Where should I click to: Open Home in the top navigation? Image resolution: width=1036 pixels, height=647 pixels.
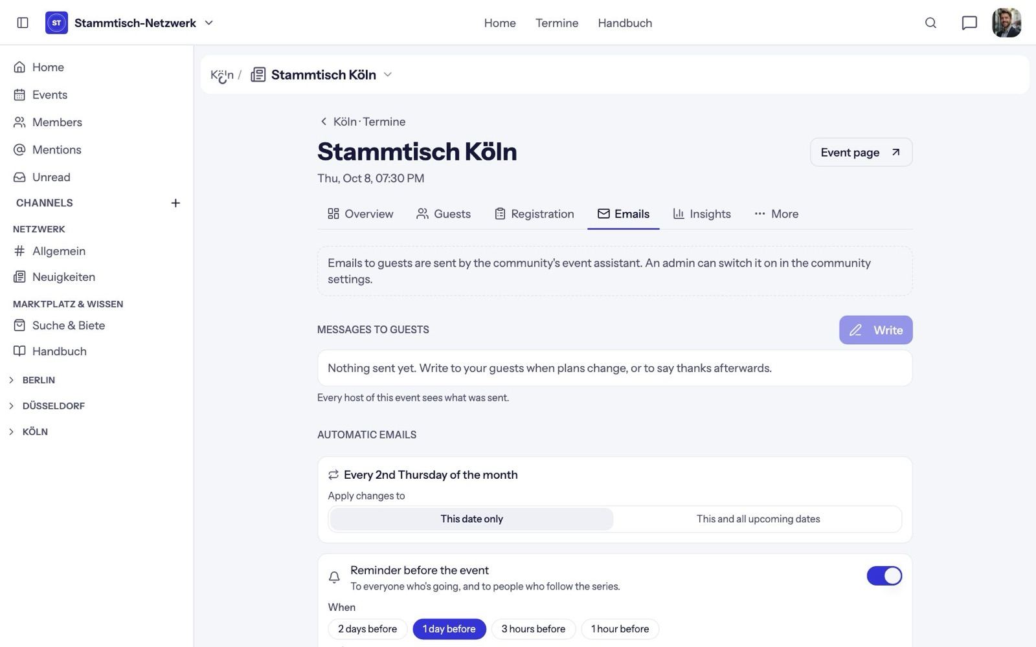click(x=500, y=23)
